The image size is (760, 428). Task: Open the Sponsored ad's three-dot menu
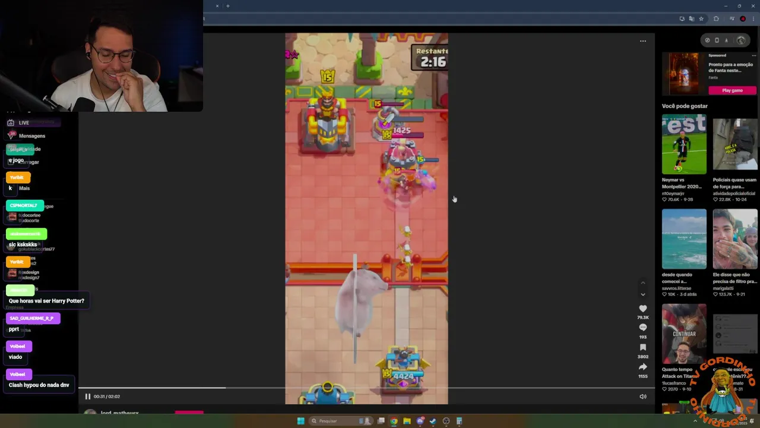coord(754,56)
